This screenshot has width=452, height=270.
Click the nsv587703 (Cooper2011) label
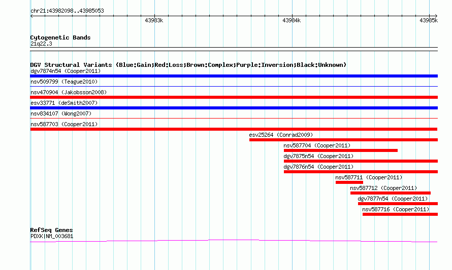pos(64,124)
